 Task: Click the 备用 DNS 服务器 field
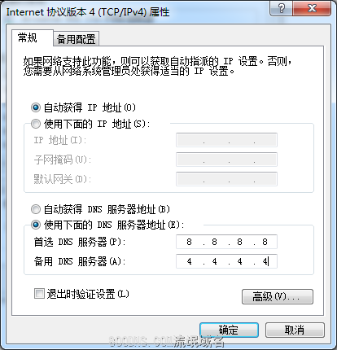tap(226, 261)
